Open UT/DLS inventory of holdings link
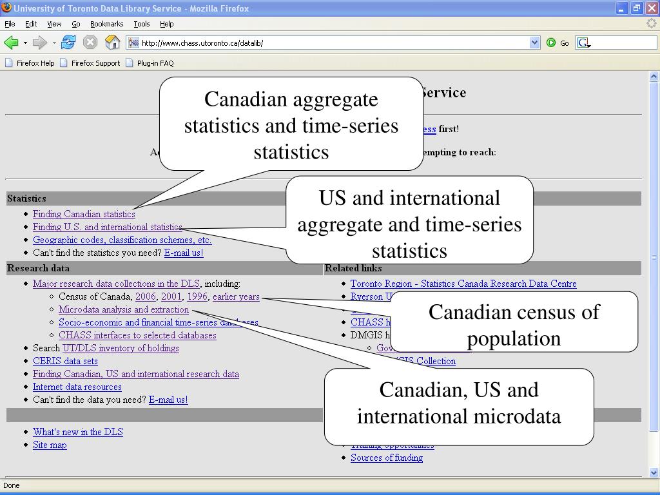The image size is (660, 495). tap(121, 348)
